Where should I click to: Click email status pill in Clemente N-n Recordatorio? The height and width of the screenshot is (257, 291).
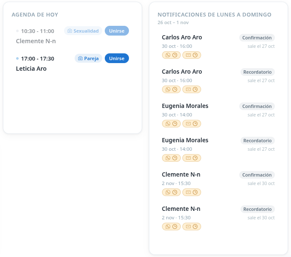192,227
